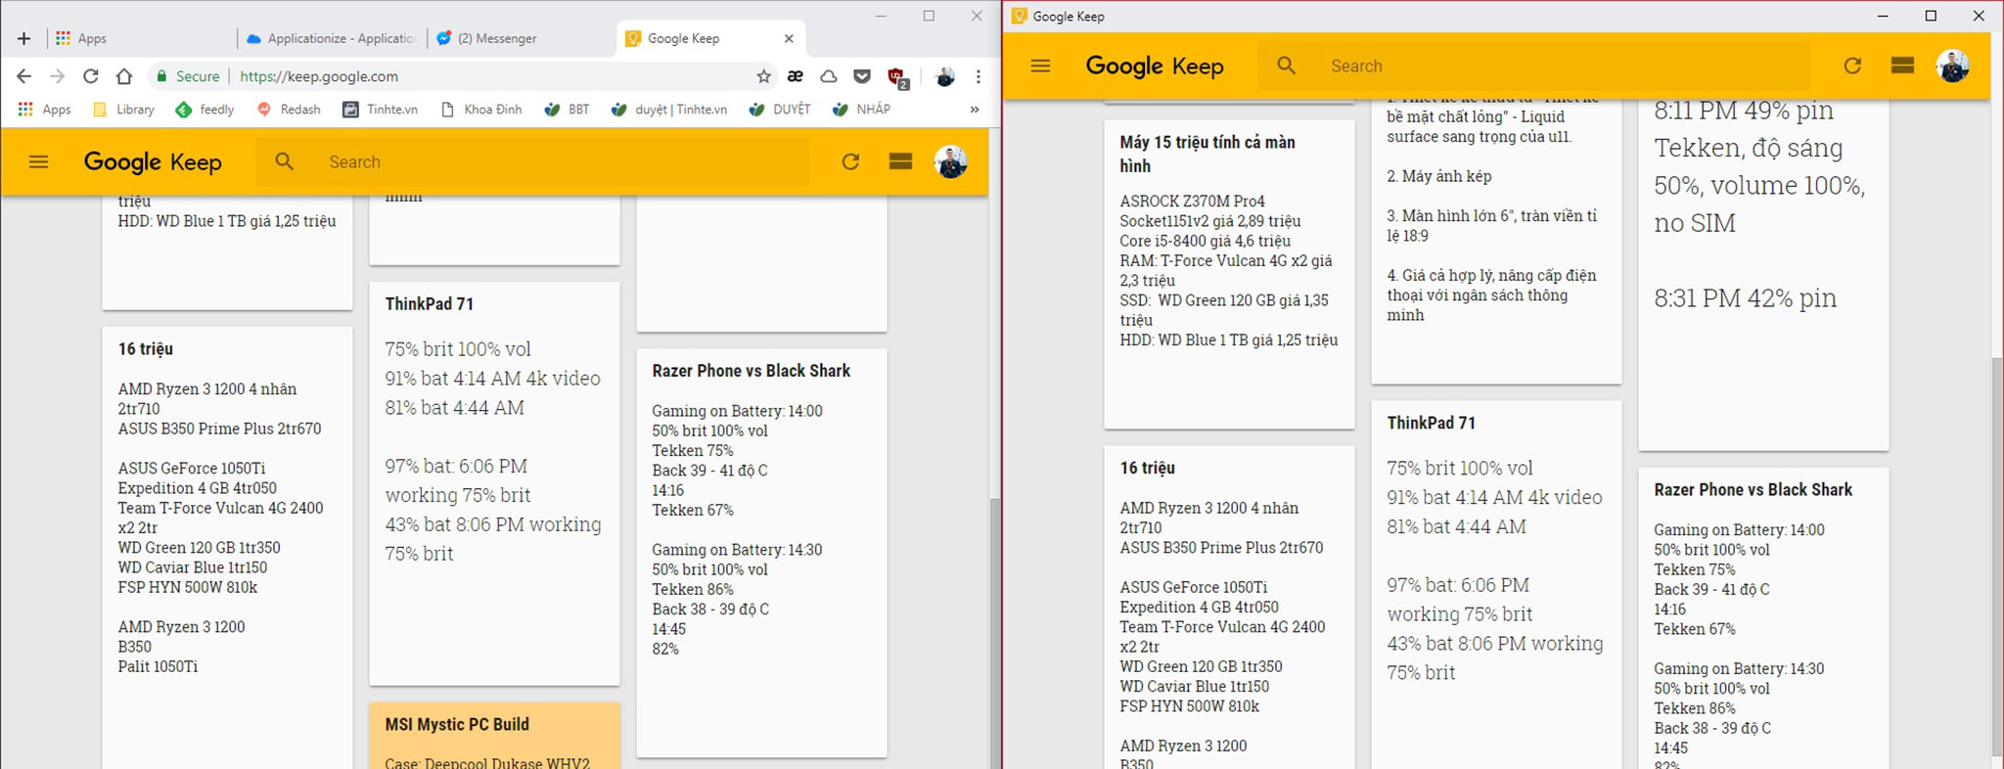2004x769 pixels.
Task: Click Search field in Keep app window
Action: pos(1534,66)
